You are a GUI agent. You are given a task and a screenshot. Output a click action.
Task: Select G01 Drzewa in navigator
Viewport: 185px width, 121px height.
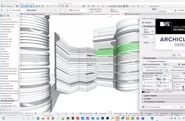pyautogui.click(x=5, y=34)
